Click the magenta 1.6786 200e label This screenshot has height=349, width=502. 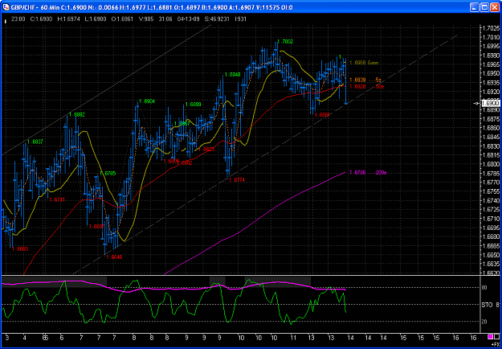point(368,173)
